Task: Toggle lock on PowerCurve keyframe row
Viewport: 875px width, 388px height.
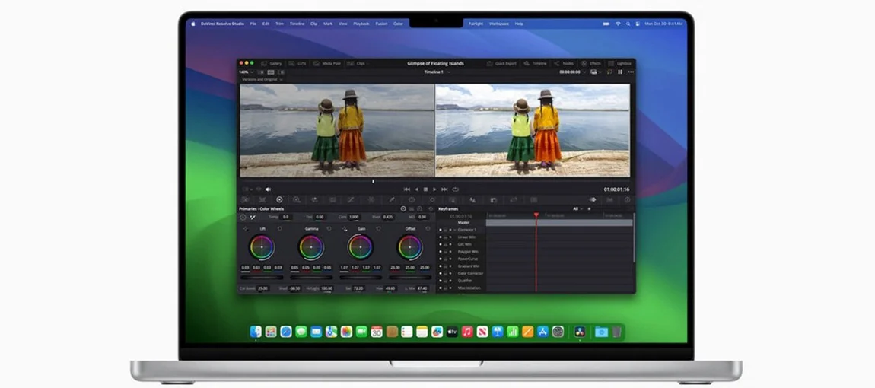Action: click(x=445, y=259)
